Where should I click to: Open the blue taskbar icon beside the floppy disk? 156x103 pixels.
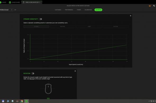pos(8,101)
